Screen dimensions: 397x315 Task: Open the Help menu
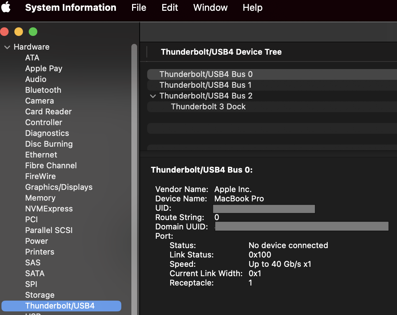(252, 8)
